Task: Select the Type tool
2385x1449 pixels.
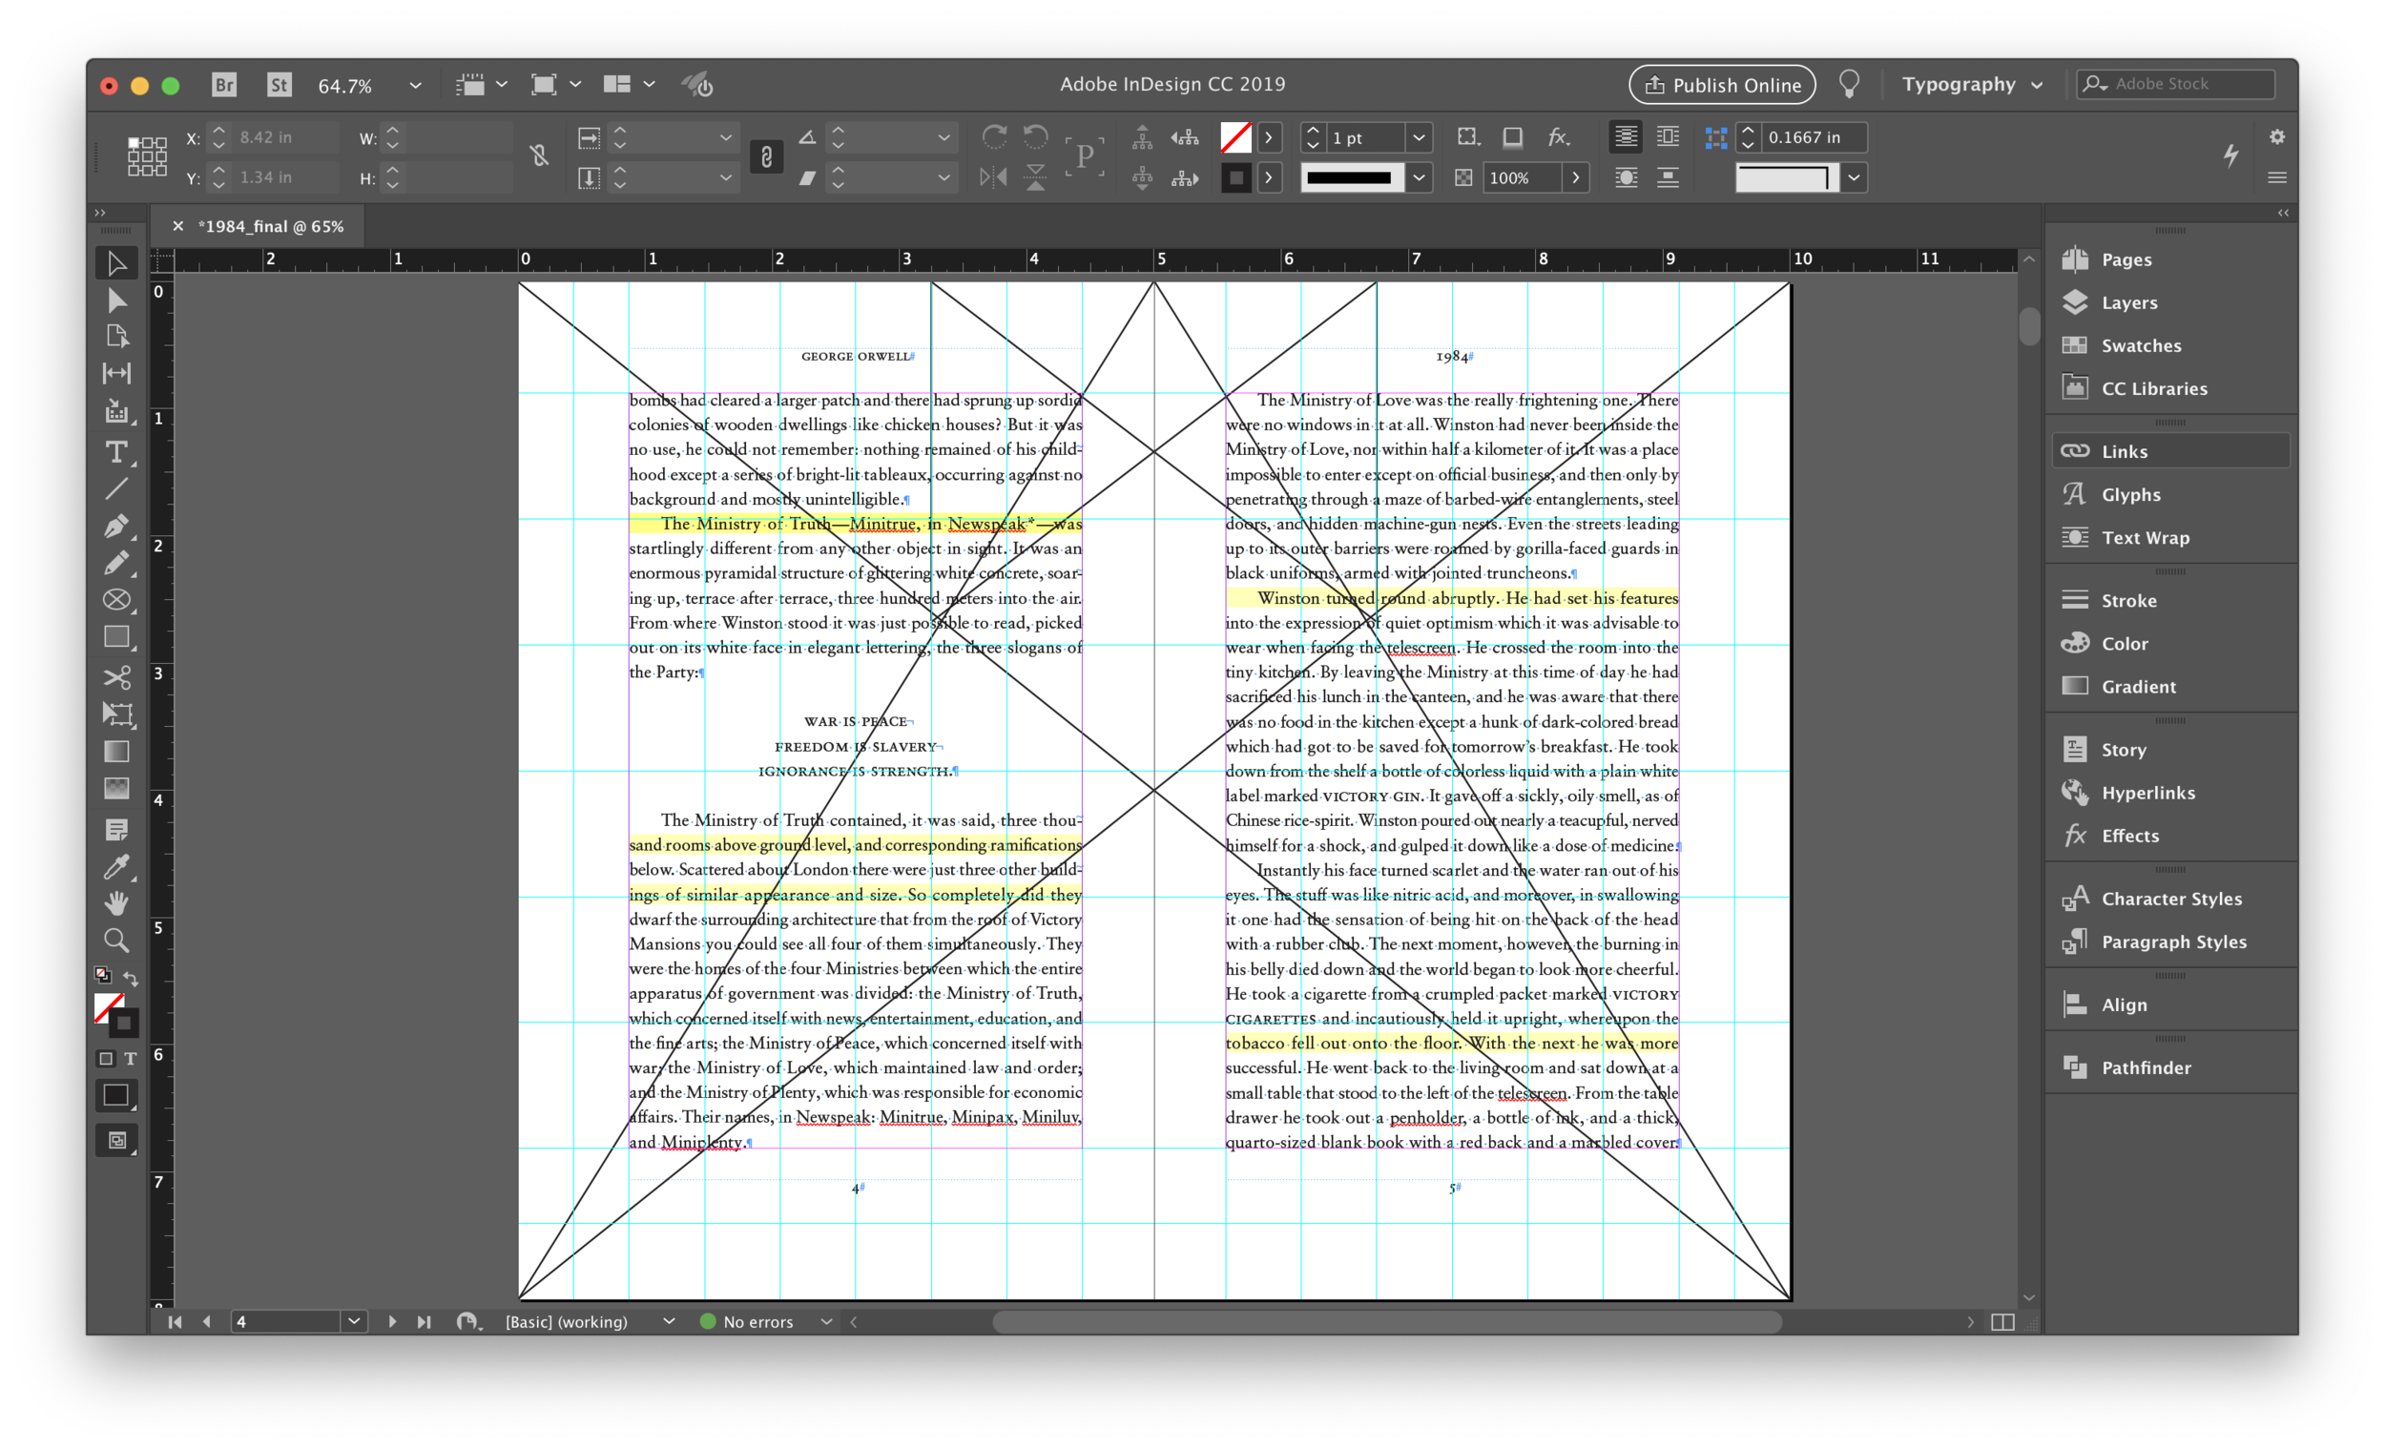Action: click(x=116, y=451)
